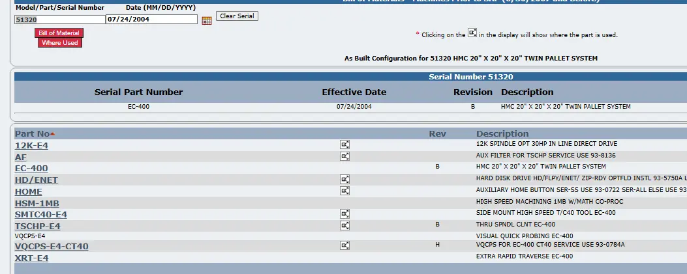The image size is (687, 274).
Task: Open the HSM-1MB part link
Action: [37, 203]
